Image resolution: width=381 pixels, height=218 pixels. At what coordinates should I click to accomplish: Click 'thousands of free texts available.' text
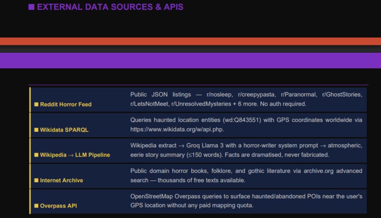201,180
